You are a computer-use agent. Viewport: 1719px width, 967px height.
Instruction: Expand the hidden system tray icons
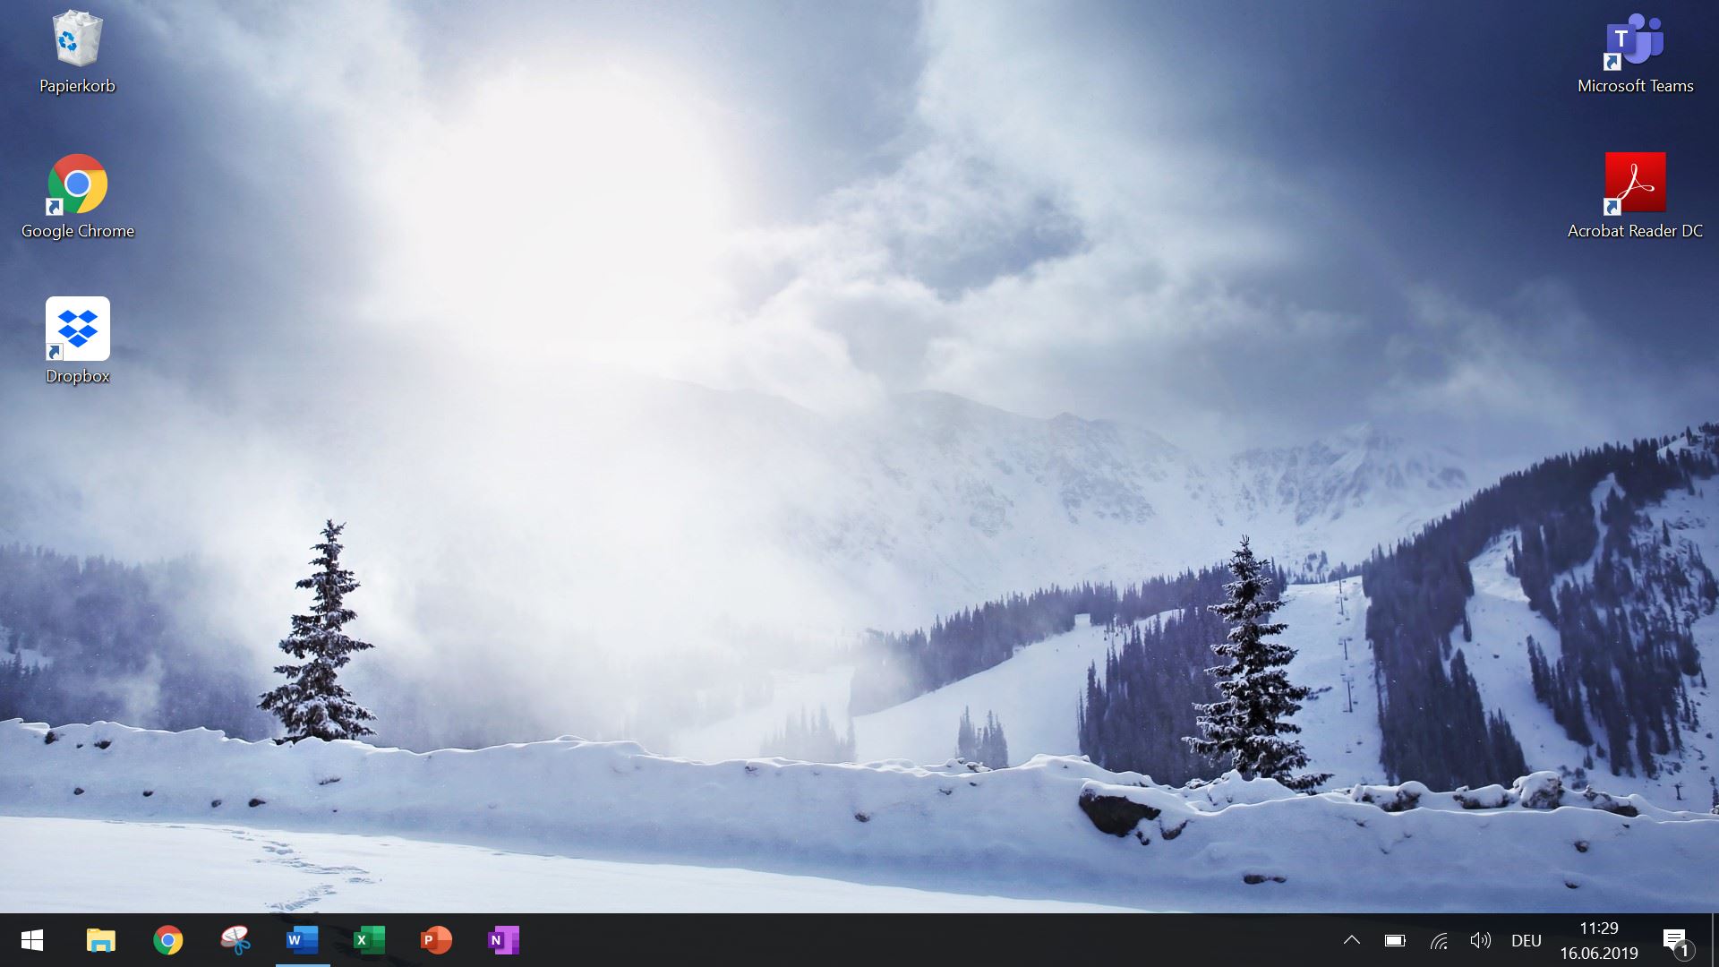pyautogui.click(x=1352, y=940)
